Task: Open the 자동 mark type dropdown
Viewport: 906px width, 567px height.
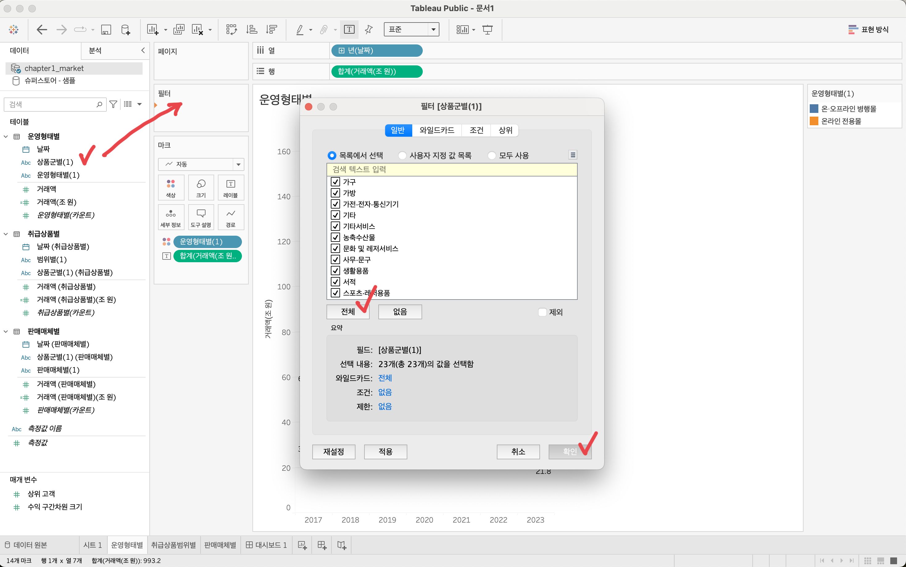Action: [238, 164]
